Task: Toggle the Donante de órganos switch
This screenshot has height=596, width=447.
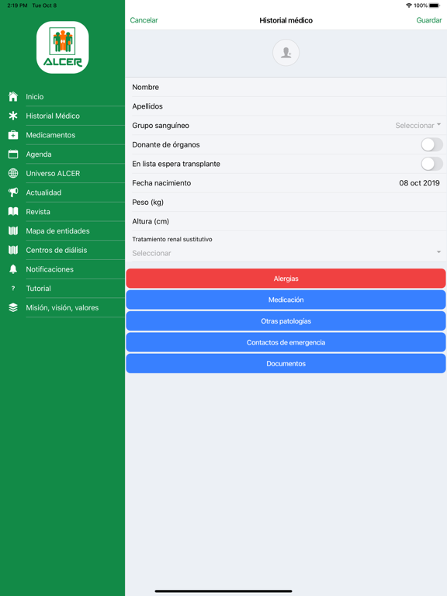Action: [x=431, y=145]
